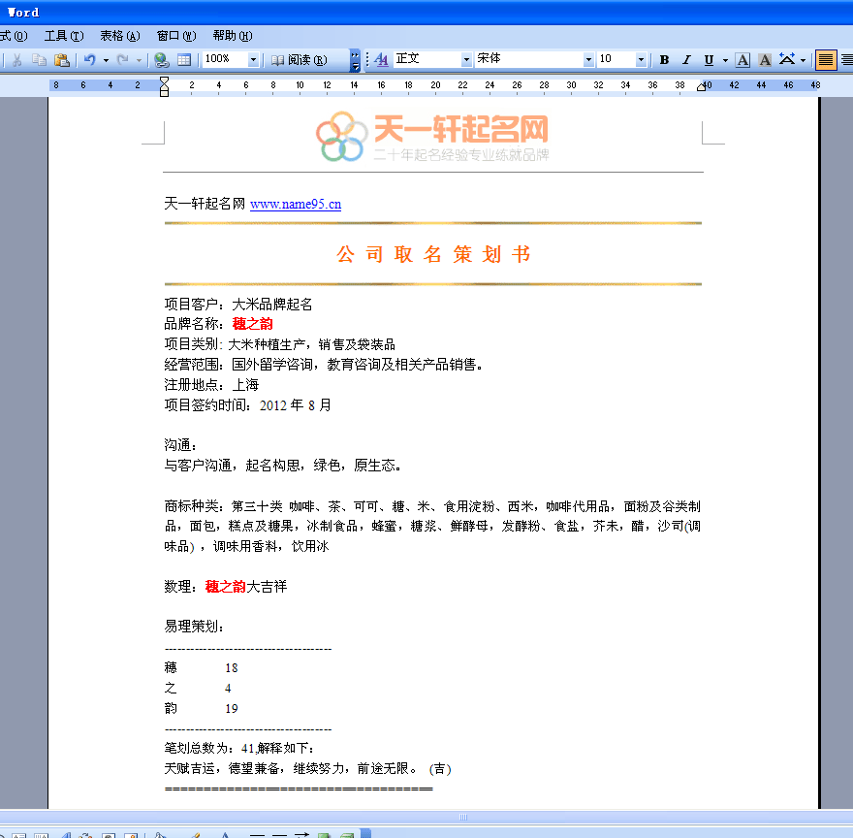Click the Cut scissors icon
The height and width of the screenshot is (838, 853).
point(16,60)
